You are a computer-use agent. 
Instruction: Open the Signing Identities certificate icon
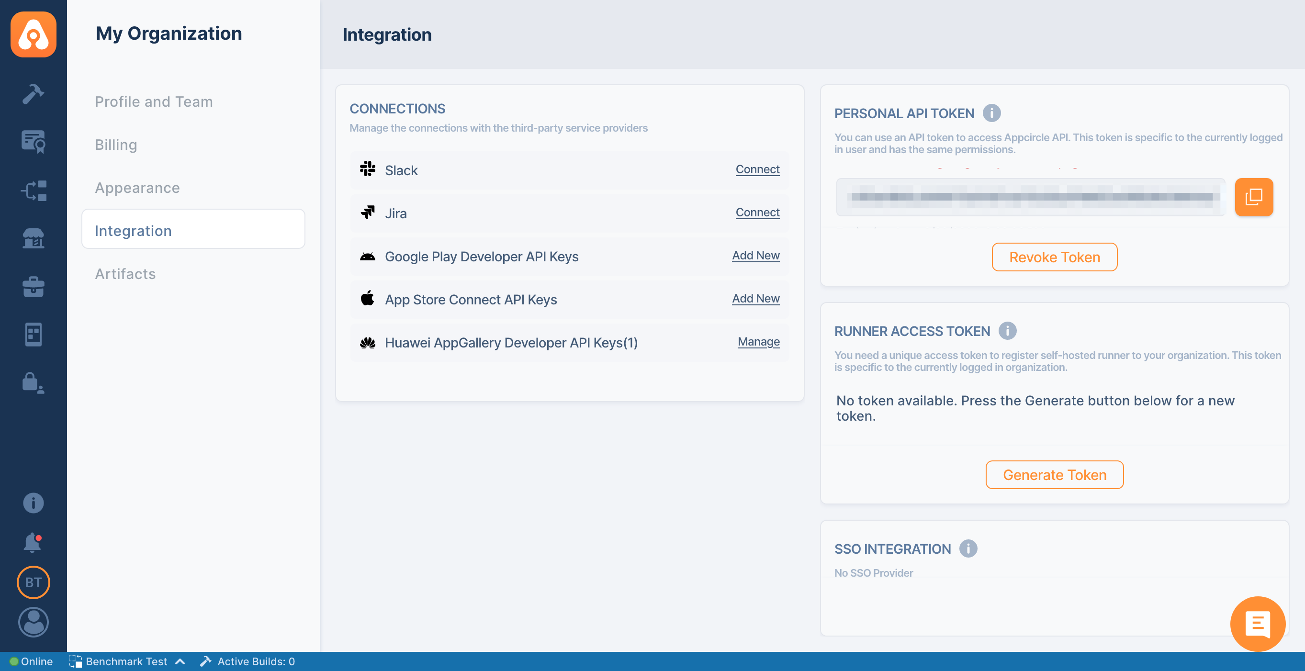point(34,141)
